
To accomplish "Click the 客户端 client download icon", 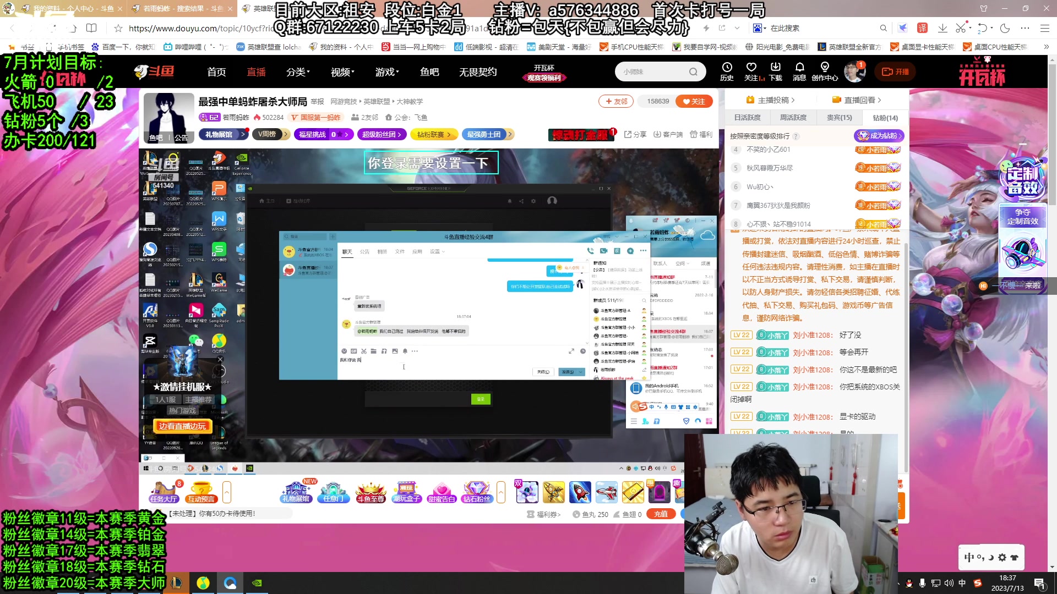I will [x=668, y=134].
